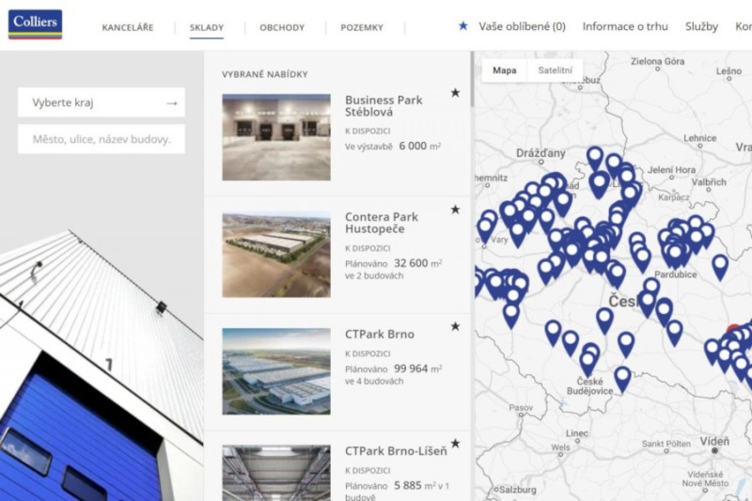752x501 pixels.
Task: Focus the Město, ulice, název budovy field
Action: (x=102, y=139)
